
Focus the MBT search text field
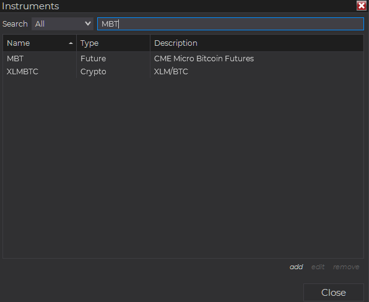pyautogui.click(x=230, y=24)
